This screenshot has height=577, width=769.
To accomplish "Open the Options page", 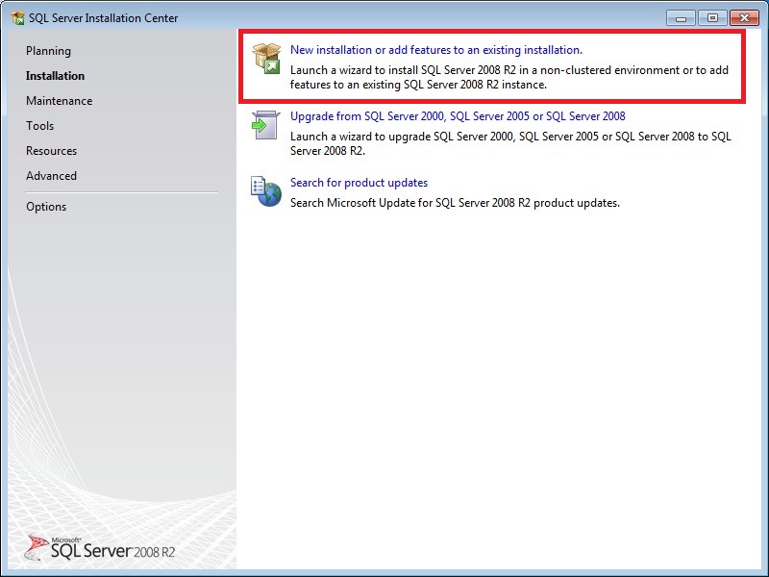I will (46, 207).
